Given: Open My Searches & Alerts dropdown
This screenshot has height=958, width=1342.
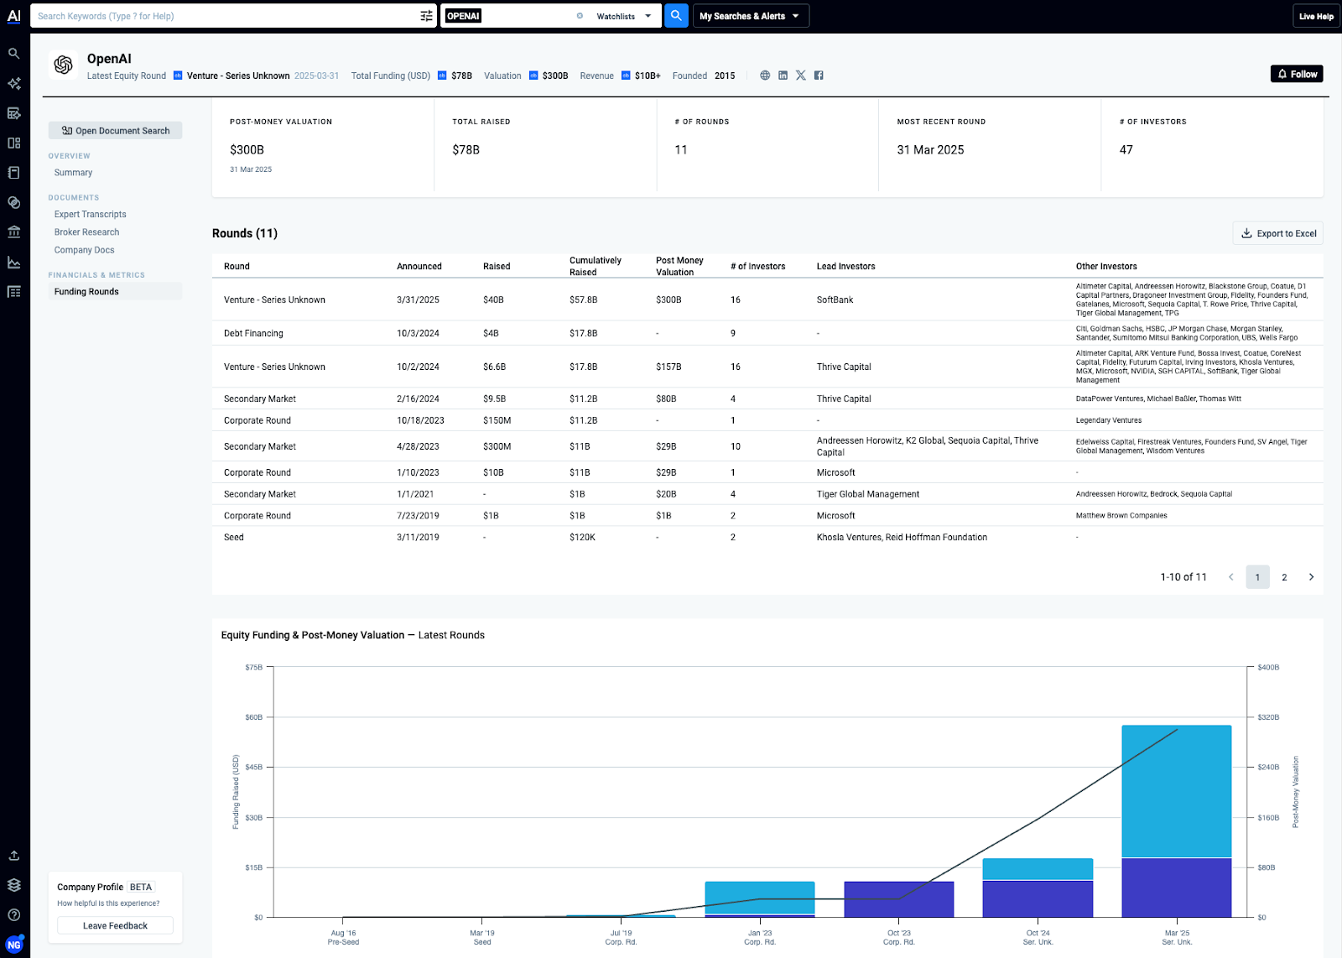Looking at the screenshot, I should pyautogui.click(x=750, y=16).
